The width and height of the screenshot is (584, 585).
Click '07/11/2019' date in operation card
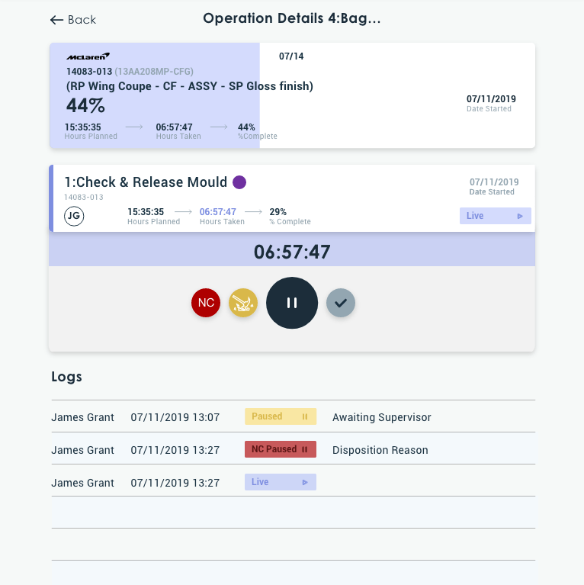coord(494,182)
